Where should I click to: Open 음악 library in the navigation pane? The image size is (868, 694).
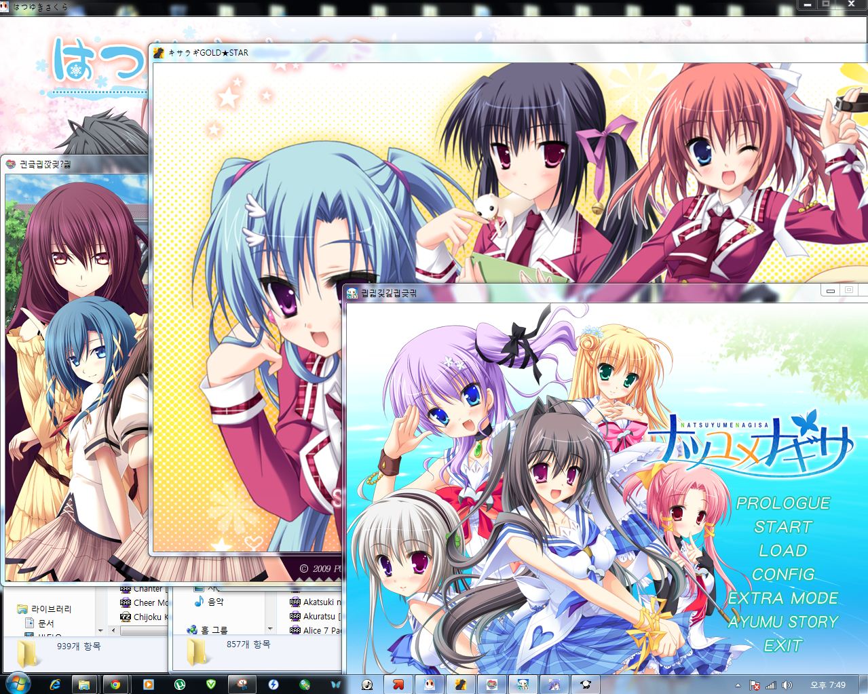(215, 602)
